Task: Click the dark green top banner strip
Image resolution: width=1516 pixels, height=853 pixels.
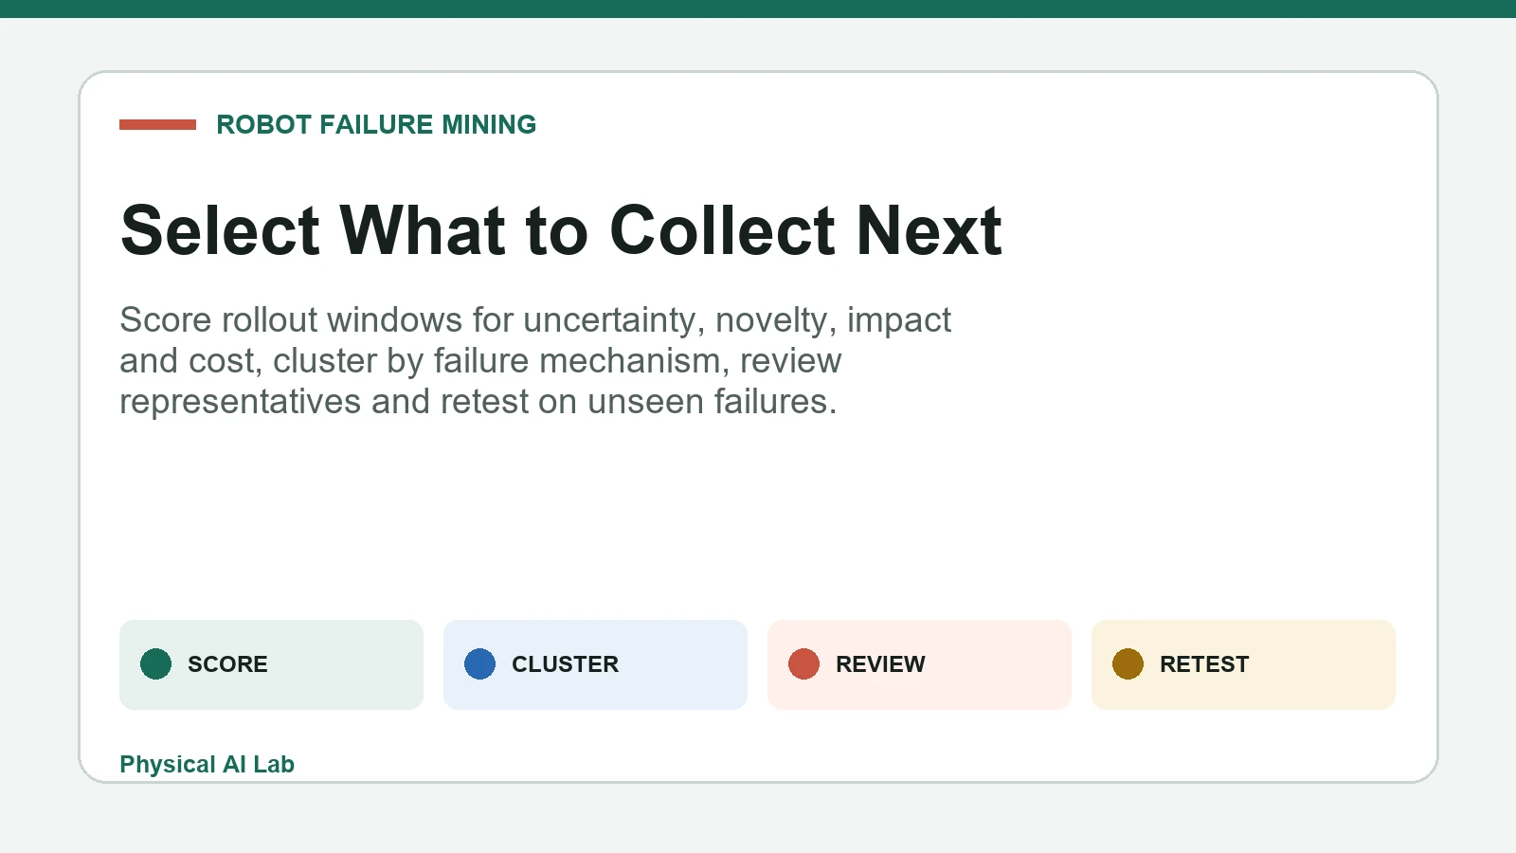Action: tap(758, 9)
